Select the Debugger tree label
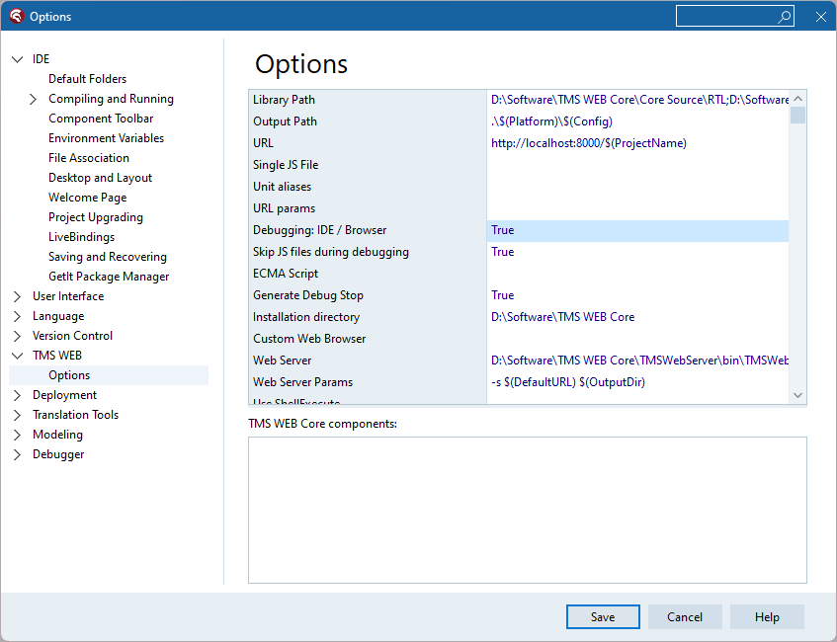Image resolution: width=837 pixels, height=642 pixels. pos(58,454)
